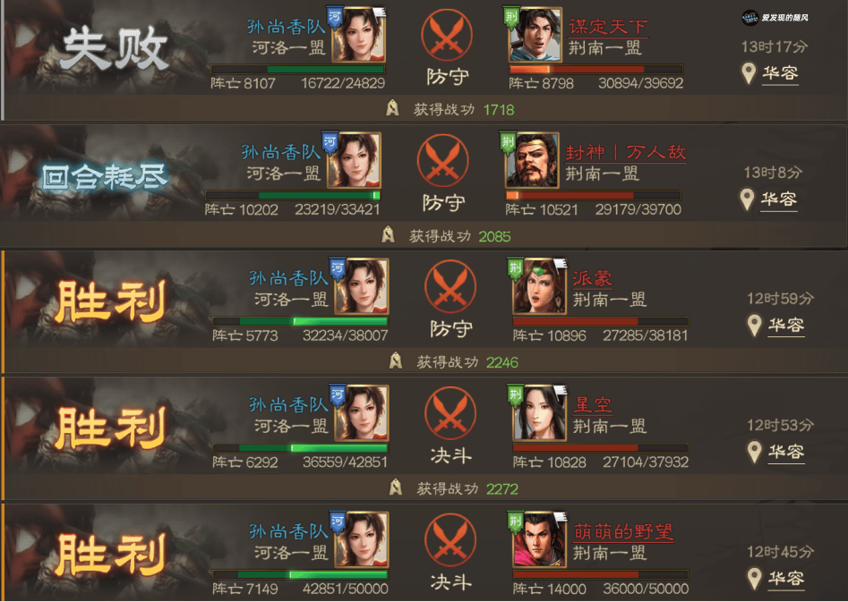Open player link 星空
The image size is (848, 602).
[592, 404]
